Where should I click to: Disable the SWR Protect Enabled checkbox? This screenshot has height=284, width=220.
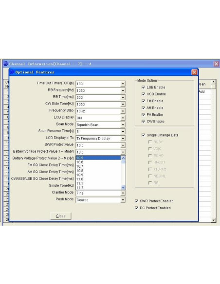(136, 201)
